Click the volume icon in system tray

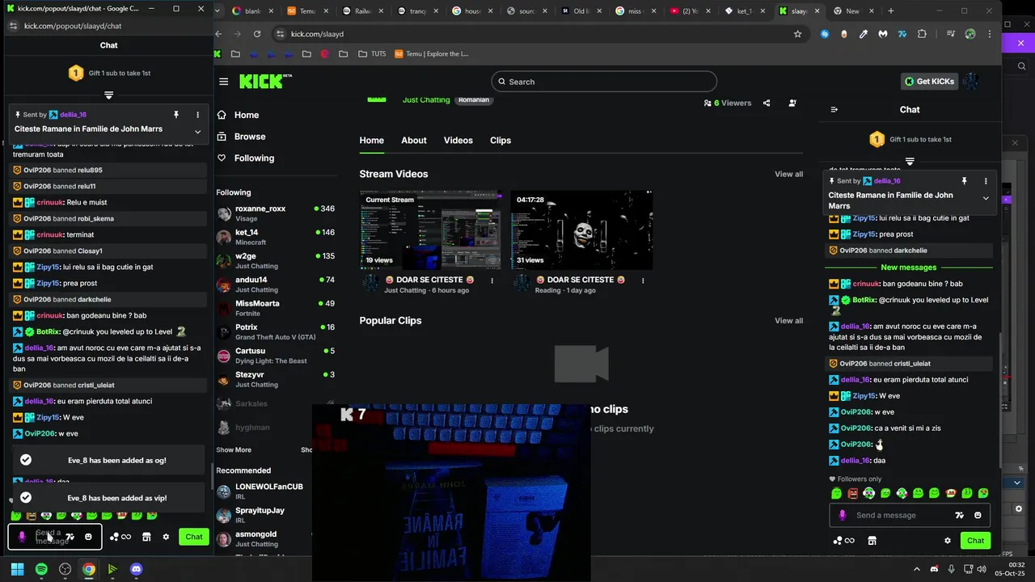pyautogui.click(x=982, y=569)
